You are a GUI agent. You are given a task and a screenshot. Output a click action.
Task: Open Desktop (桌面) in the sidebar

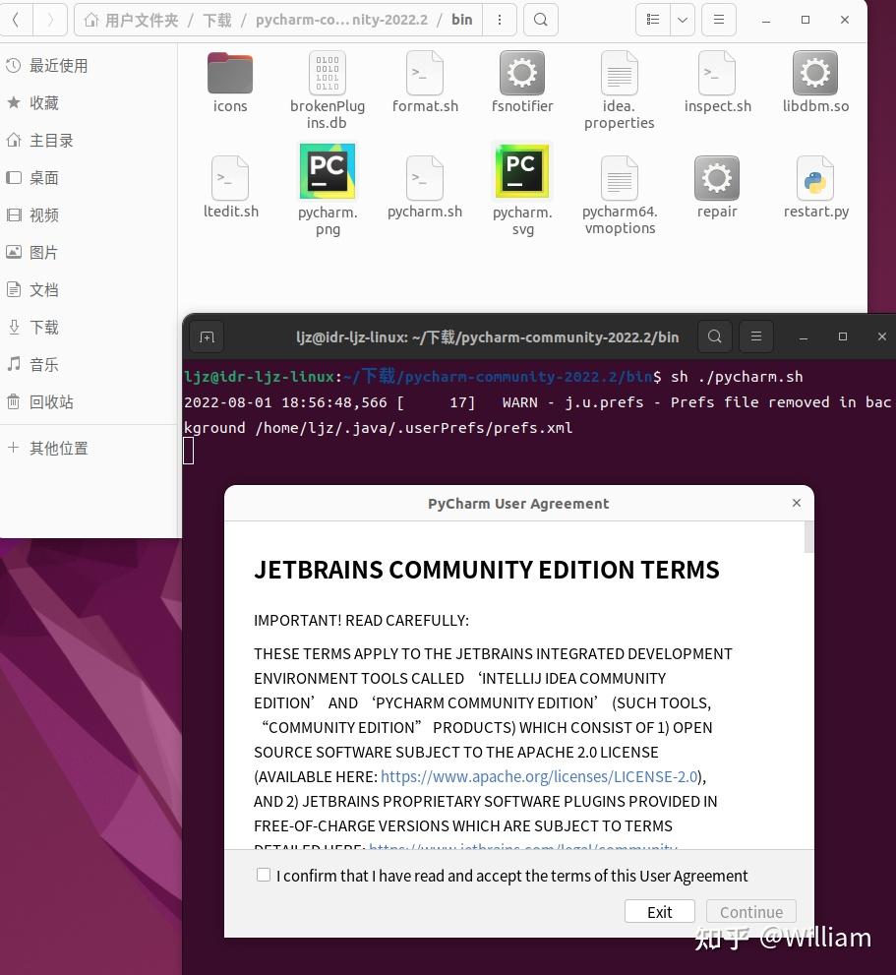coord(89,178)
